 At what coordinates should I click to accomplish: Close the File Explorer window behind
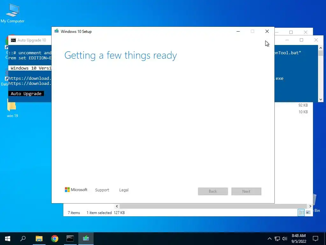(305, 32)
